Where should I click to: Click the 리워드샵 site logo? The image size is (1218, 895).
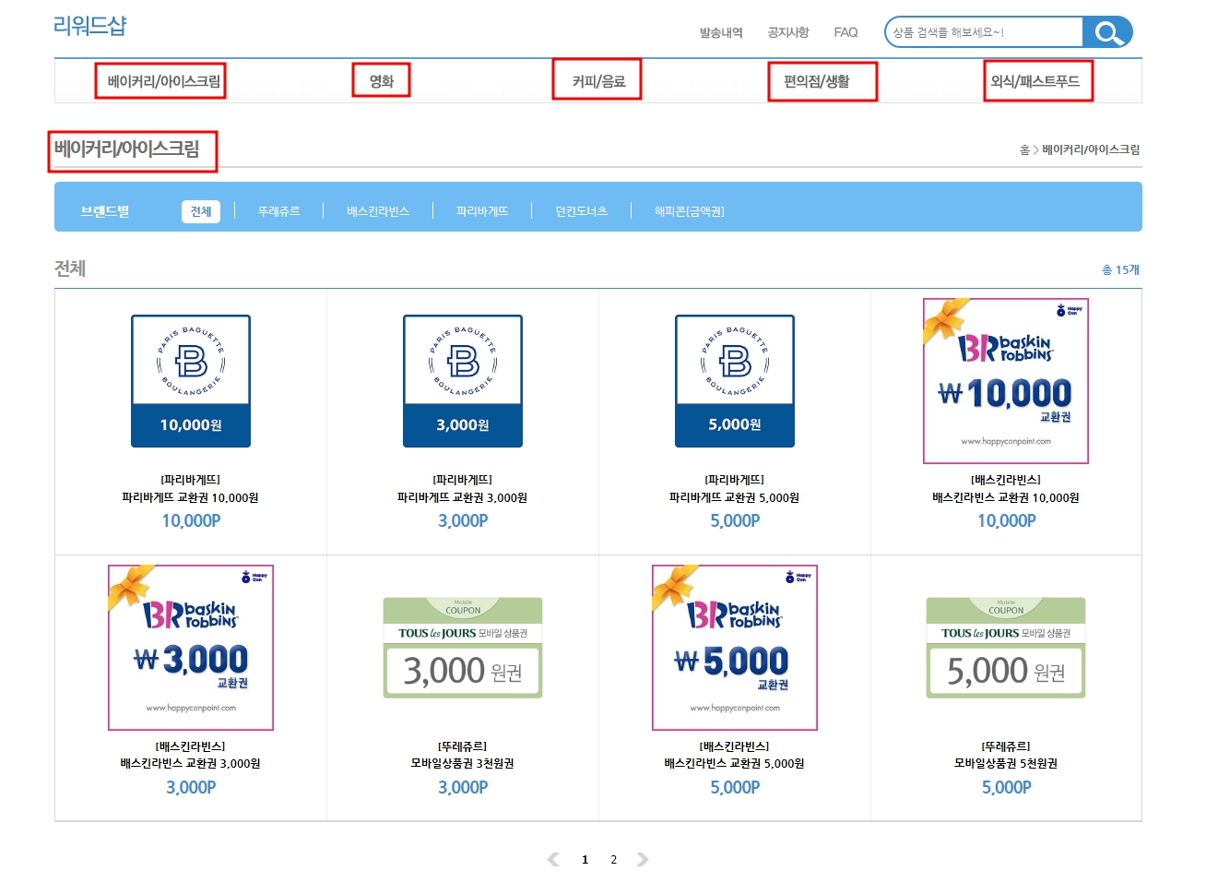89,26
